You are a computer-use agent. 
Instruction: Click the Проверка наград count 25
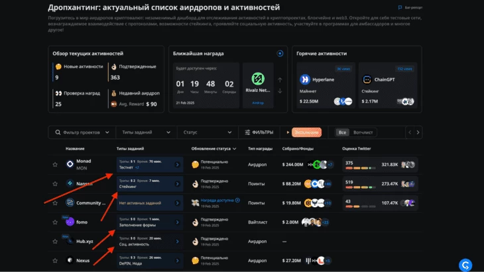coord(58,104)
